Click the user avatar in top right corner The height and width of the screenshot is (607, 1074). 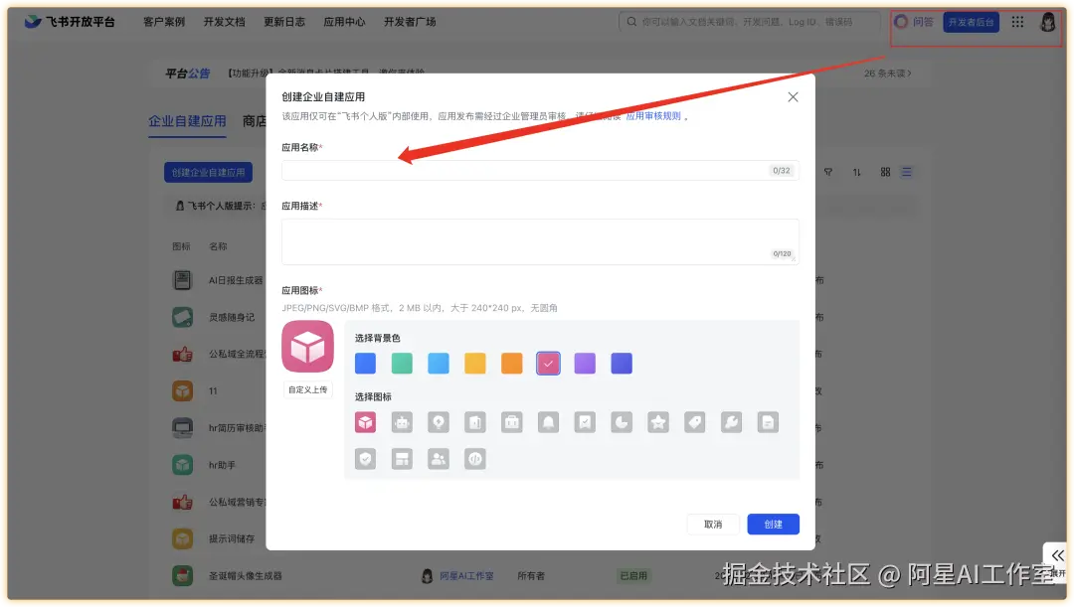point(1049,21)
